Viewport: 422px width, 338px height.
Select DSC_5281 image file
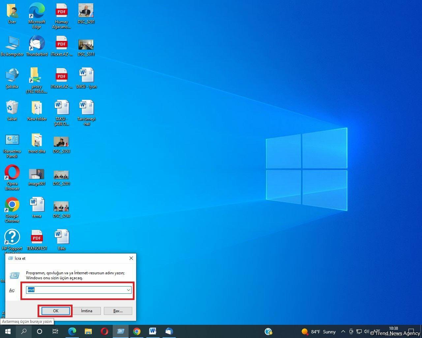61,178
